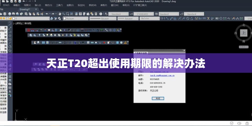Open the text style Standard dropdown
The height and width of the screenshot is (126, 252).
coord(118,14)
